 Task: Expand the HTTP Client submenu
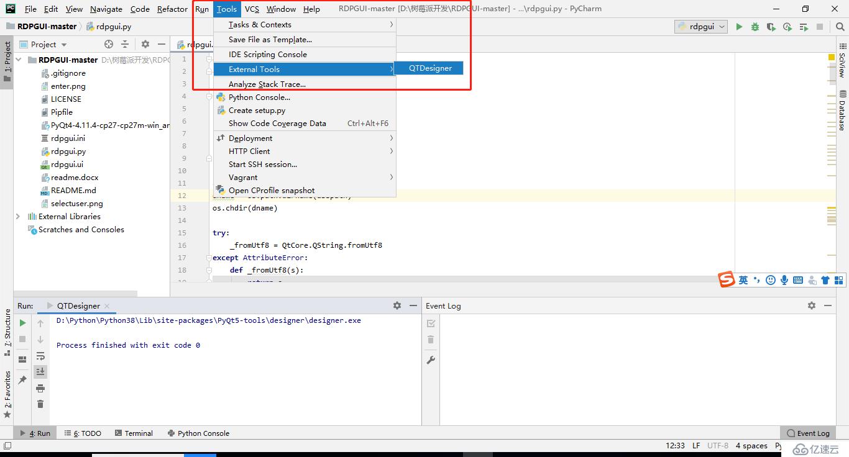coord(305,151)
